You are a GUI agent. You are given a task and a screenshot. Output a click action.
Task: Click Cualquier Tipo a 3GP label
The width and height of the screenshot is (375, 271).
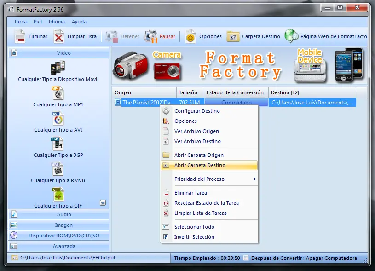[x=58, y=155]
